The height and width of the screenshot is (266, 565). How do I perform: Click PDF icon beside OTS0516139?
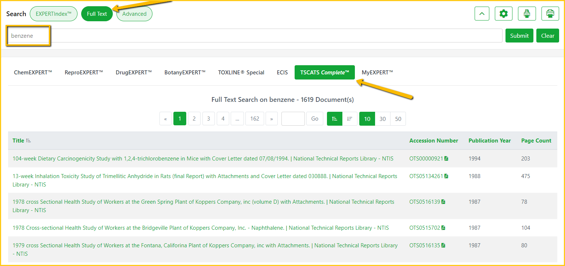[x=443, y=202]
